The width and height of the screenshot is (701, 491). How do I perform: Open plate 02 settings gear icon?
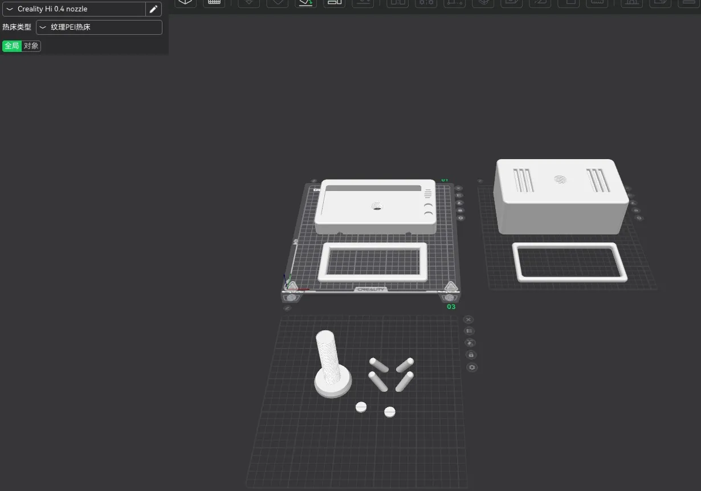[x=639, y=218]
